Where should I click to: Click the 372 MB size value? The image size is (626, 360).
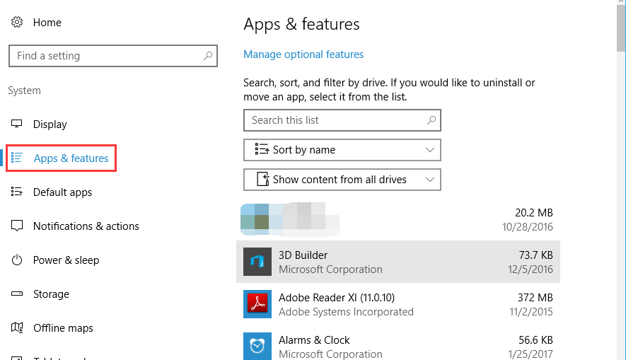535,298
